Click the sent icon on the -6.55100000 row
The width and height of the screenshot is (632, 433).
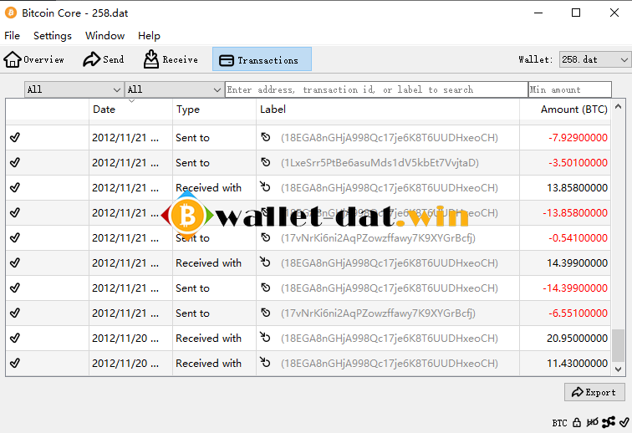tap(265, 313)
